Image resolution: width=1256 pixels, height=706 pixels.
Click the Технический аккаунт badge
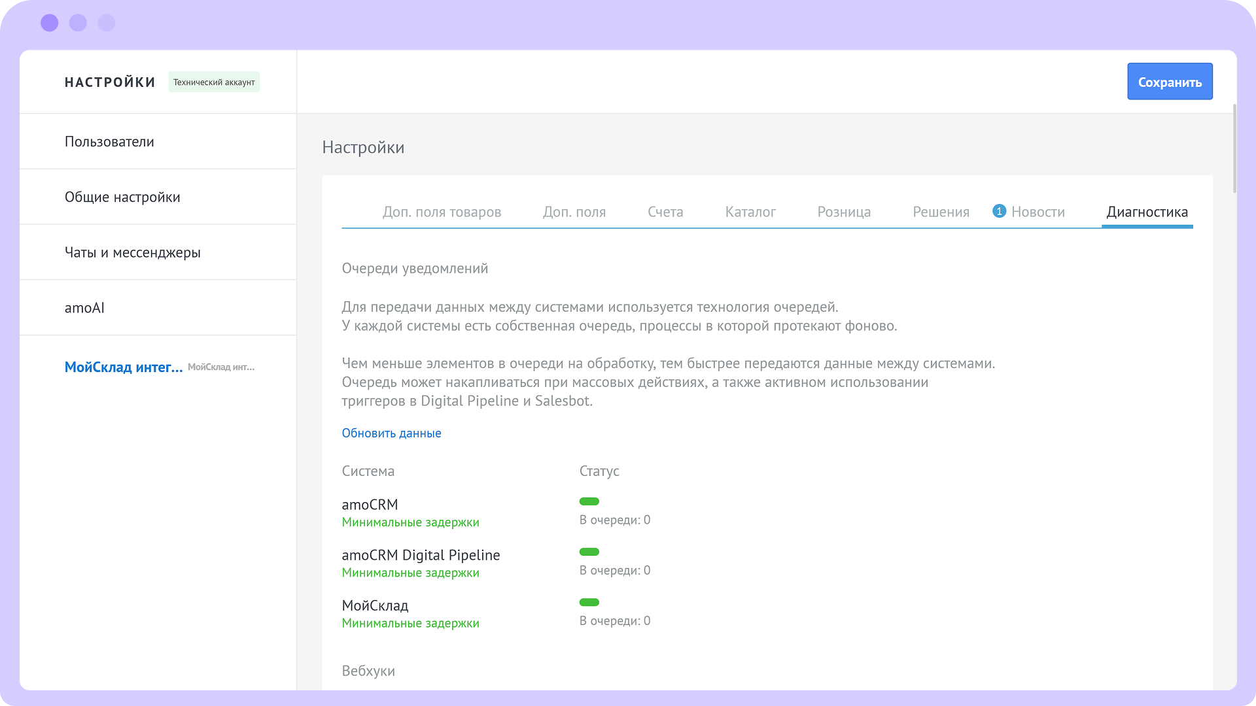214,82
